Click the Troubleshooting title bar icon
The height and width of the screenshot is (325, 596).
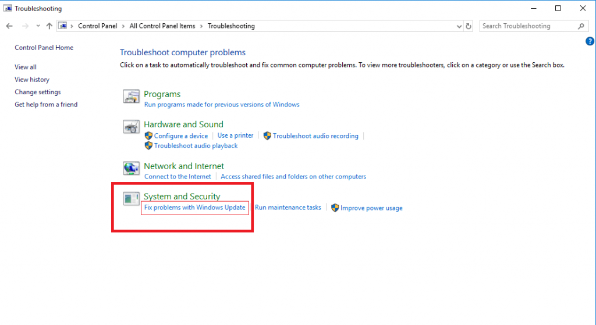(x=8, y=8)
